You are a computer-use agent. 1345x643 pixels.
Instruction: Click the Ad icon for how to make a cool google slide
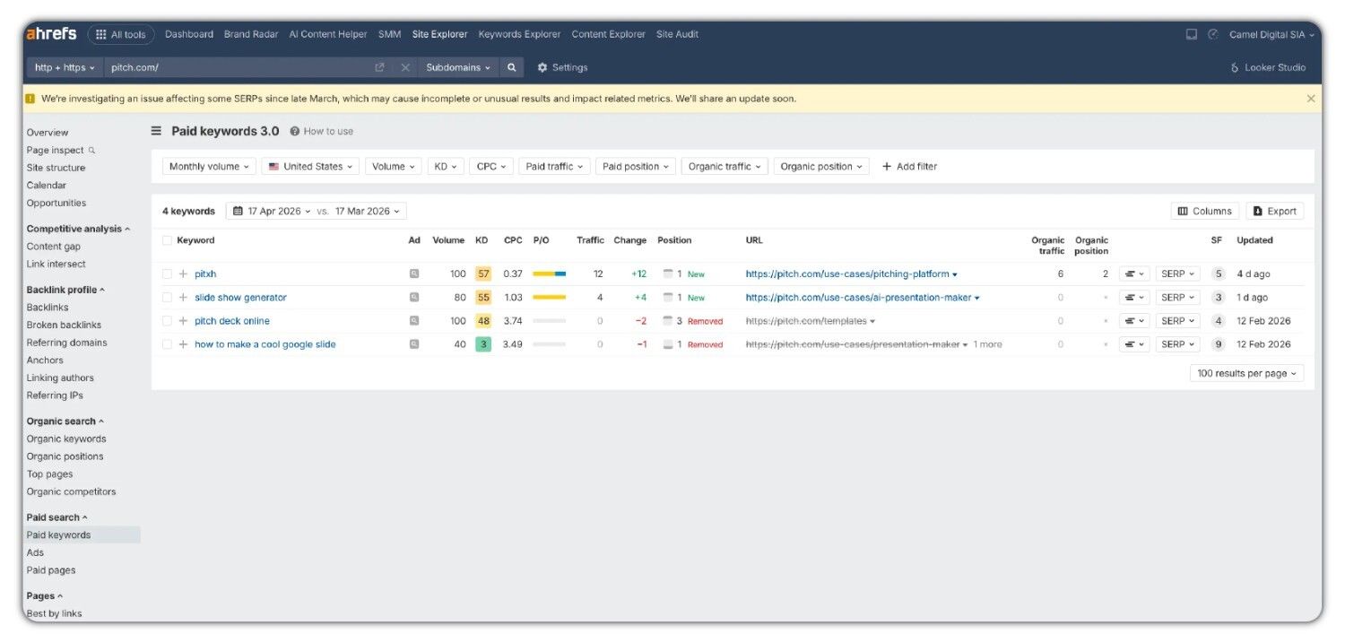click(414, 343)
